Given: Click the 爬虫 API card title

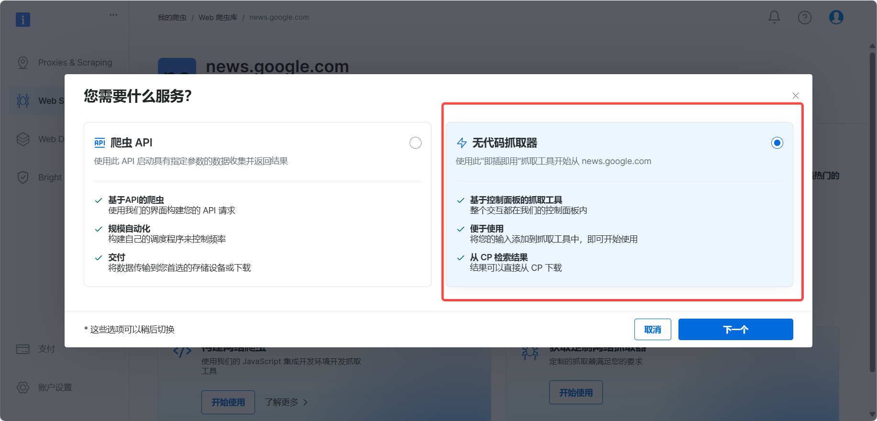Looking at the screenshot, I should 131,143.
